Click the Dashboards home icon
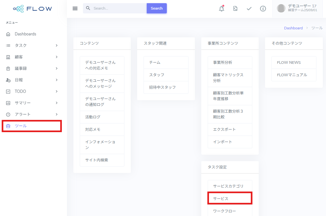 click(x=8, y=34)
